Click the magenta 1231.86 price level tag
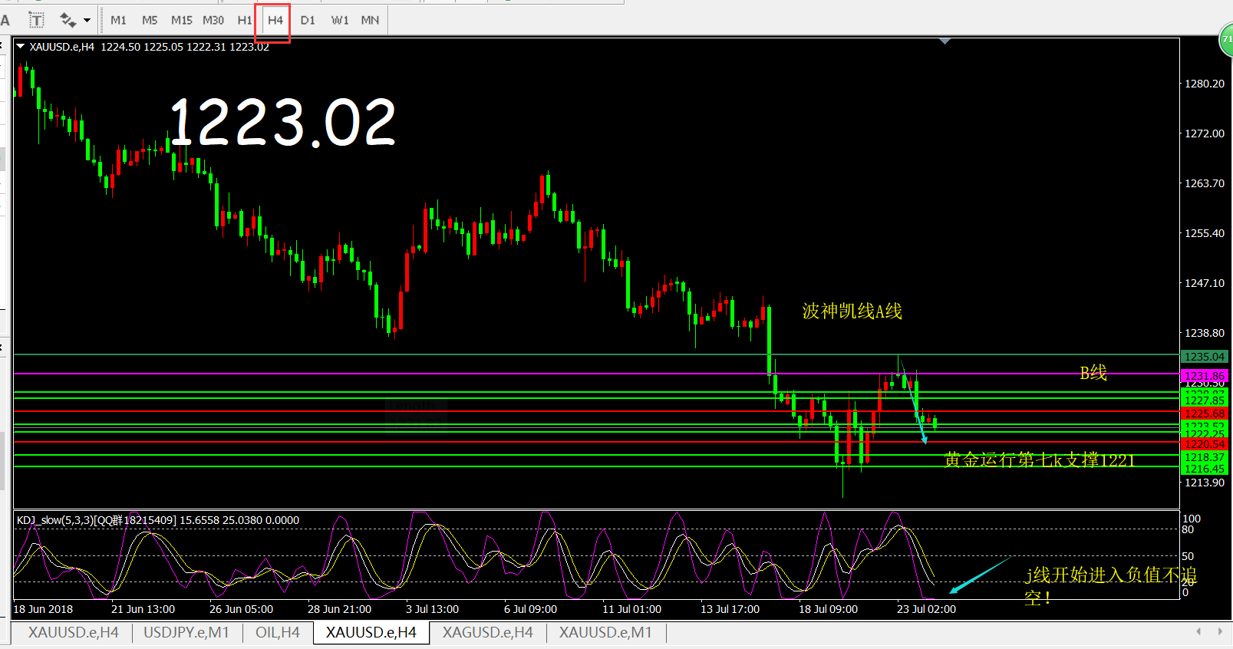Screen dimensions: 1233x649 [x=1205, y=376]
